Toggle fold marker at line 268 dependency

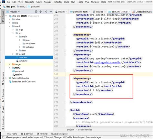(65, 78)
